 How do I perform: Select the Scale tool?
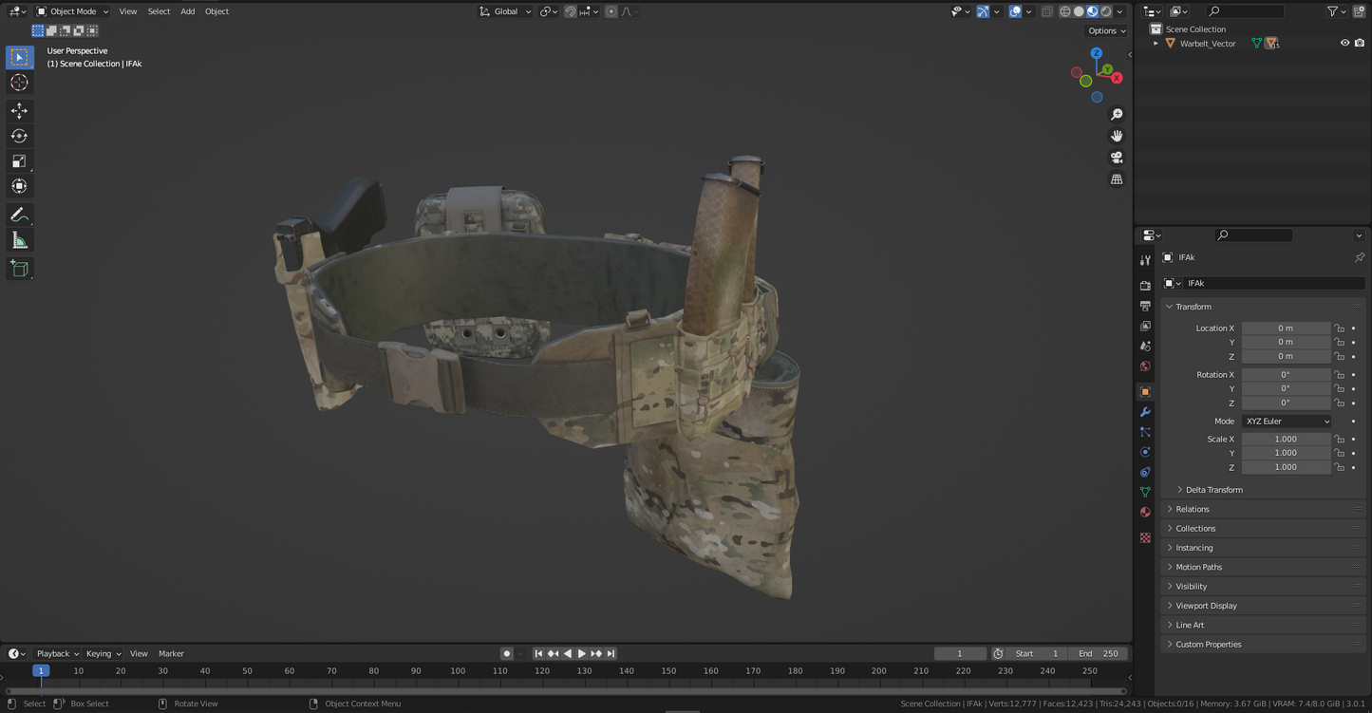click(x=19, y=161)
